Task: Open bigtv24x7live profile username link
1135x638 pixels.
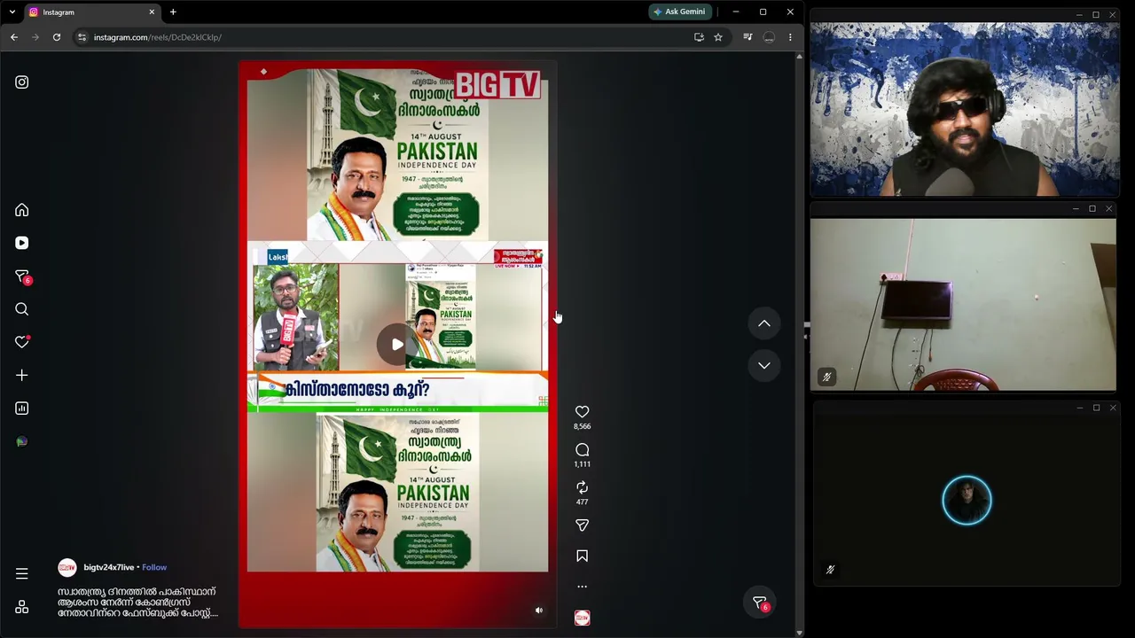Action: point(108,567)
